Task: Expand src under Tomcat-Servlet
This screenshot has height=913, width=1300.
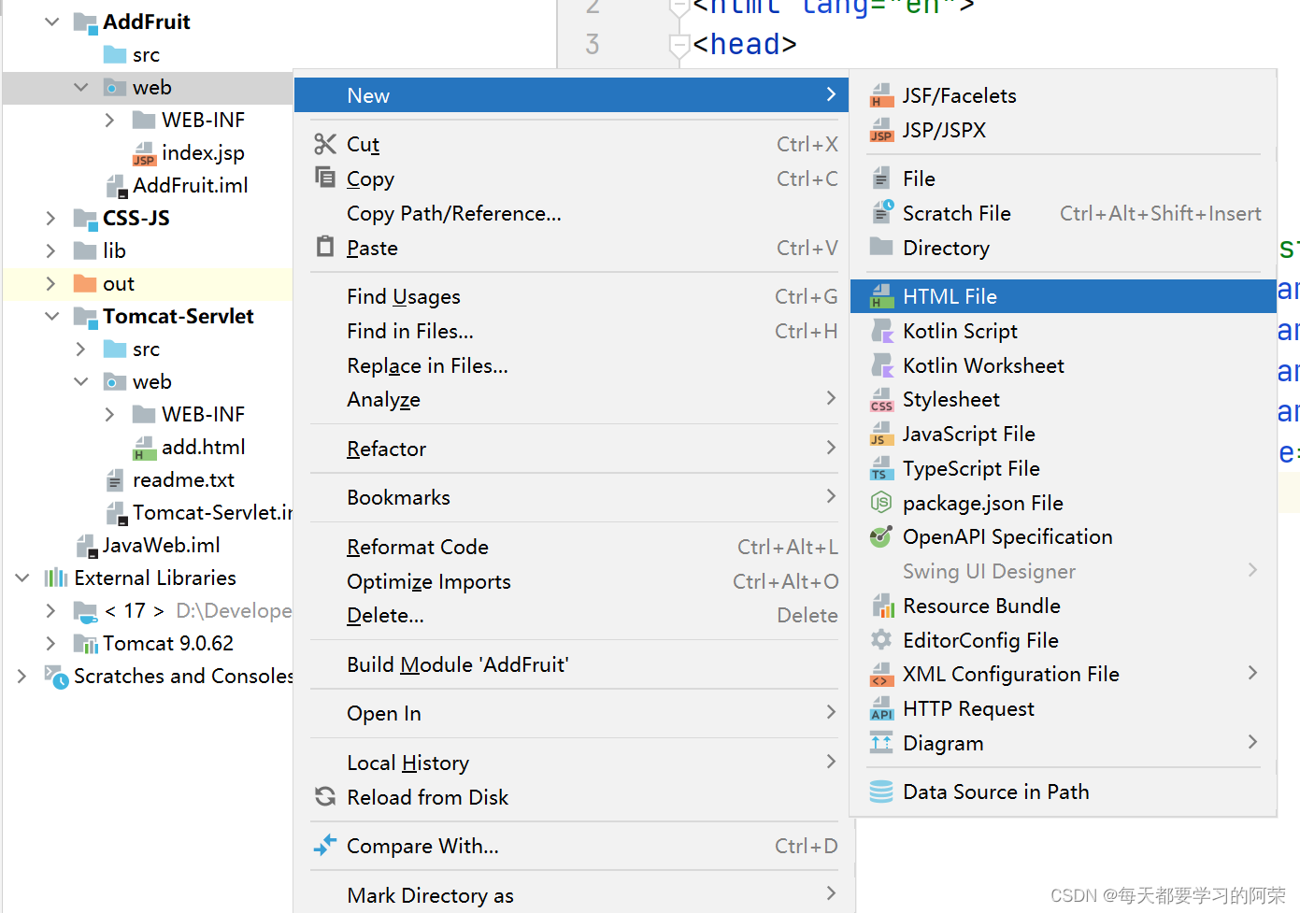Action: (x=81, y=349)
